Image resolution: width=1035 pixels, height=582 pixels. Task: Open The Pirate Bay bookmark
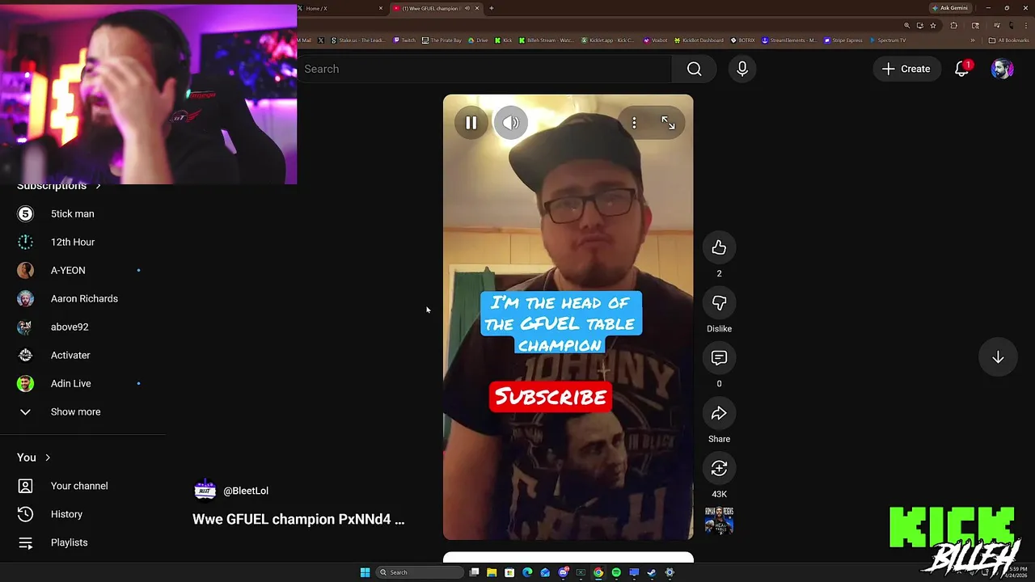click(x=441, y=40)
